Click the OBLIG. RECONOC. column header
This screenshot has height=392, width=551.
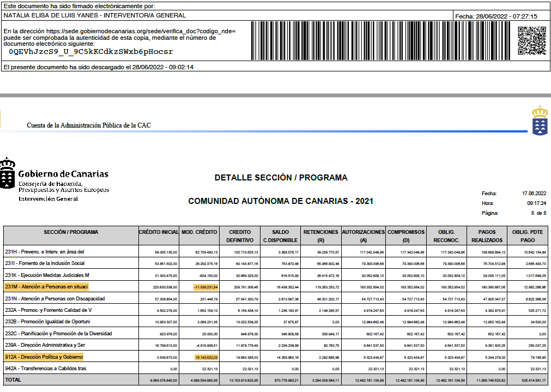point(447,236)
